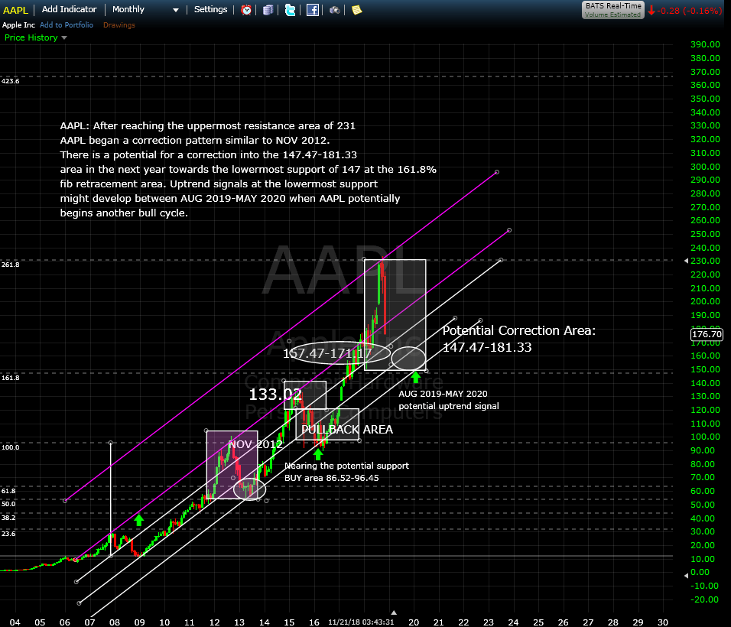
Task: Open Add Indicator menu
Action: (69, 9)
